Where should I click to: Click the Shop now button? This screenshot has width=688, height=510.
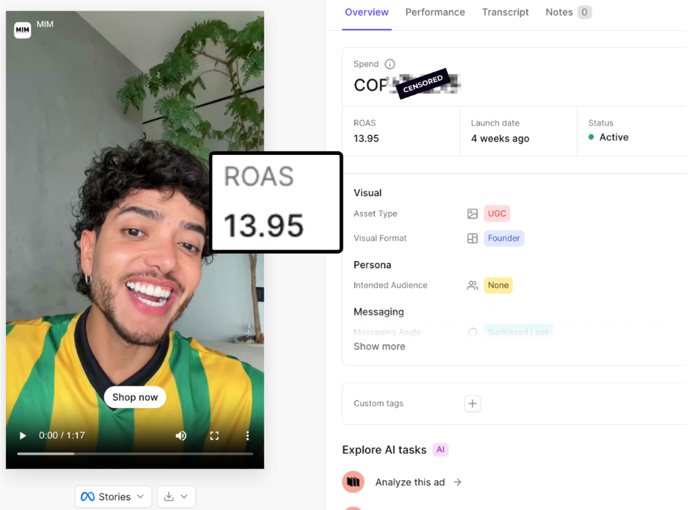pos(135,397)
